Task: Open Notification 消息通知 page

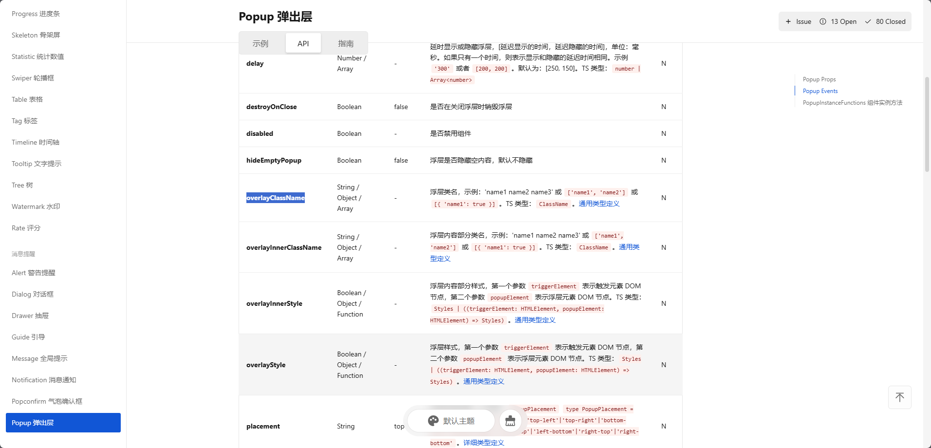Action: (x=63, y=380)
